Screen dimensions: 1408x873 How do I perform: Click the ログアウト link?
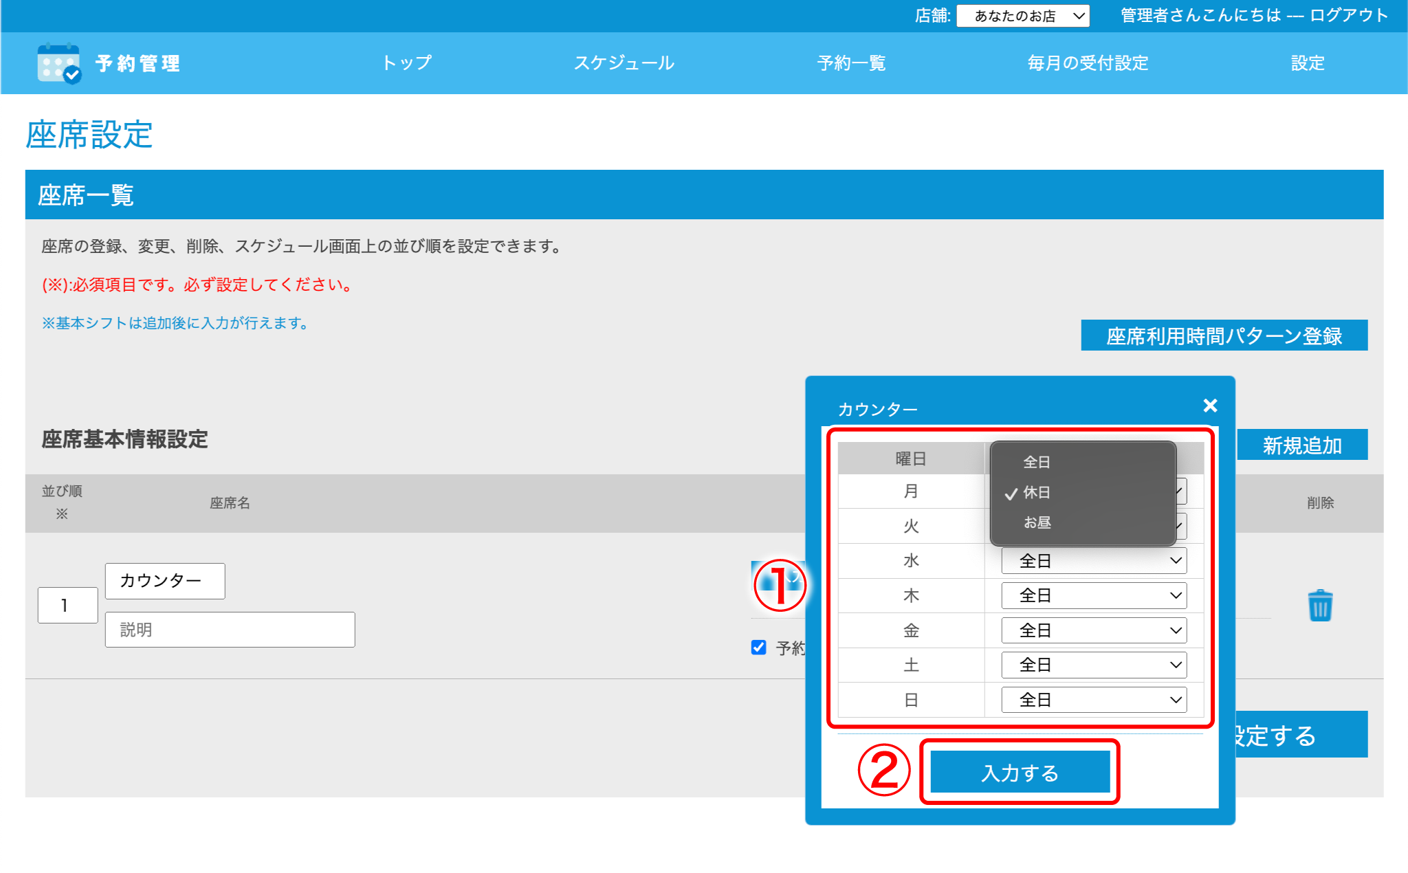[x=1349, y=15]
